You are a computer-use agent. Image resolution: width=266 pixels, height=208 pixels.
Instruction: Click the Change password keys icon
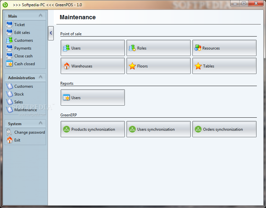click(x=9, y=132)
